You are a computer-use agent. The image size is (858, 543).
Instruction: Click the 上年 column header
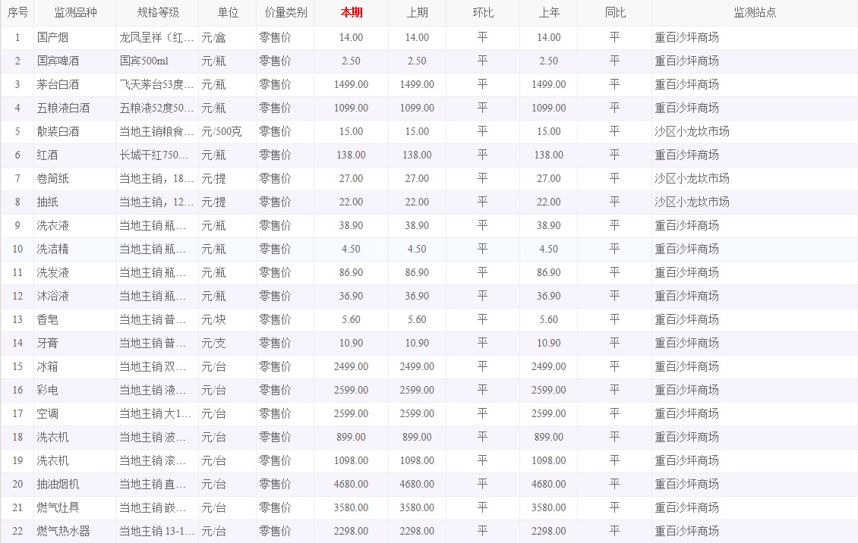click(549, 13)
